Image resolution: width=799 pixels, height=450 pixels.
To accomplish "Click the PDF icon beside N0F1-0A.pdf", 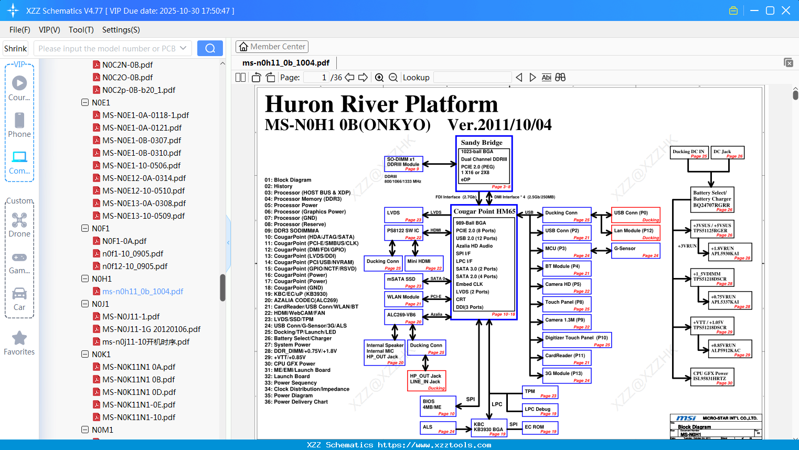I will tap(97, 241).
